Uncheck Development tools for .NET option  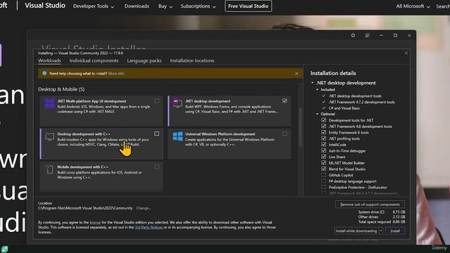(323, 120)
